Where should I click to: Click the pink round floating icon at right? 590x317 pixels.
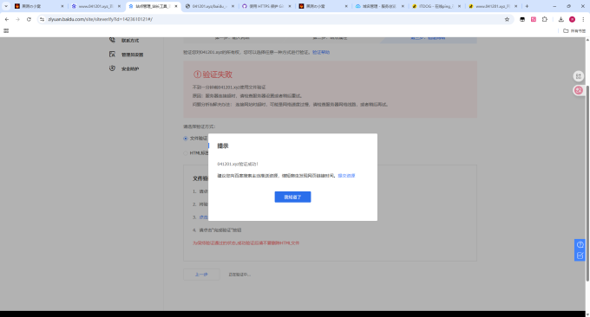(x=579, y=90)
